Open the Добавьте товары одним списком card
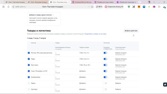This screenshot has width=167, height=94. [x=44, y=19]
